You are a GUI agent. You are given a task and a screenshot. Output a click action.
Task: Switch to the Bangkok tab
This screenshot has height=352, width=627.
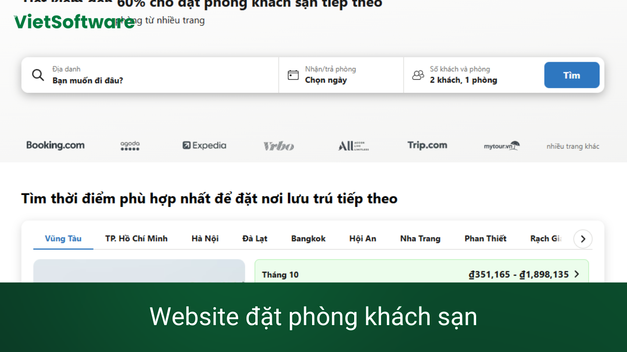point(308,239)
